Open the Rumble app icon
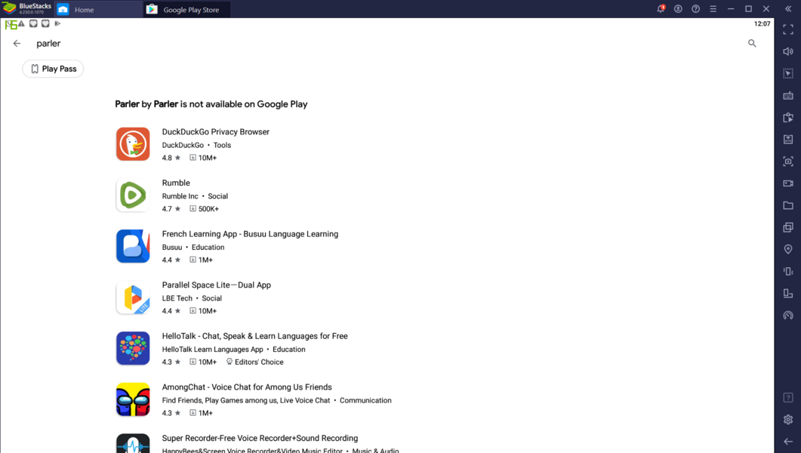 (x=133, y=195)
